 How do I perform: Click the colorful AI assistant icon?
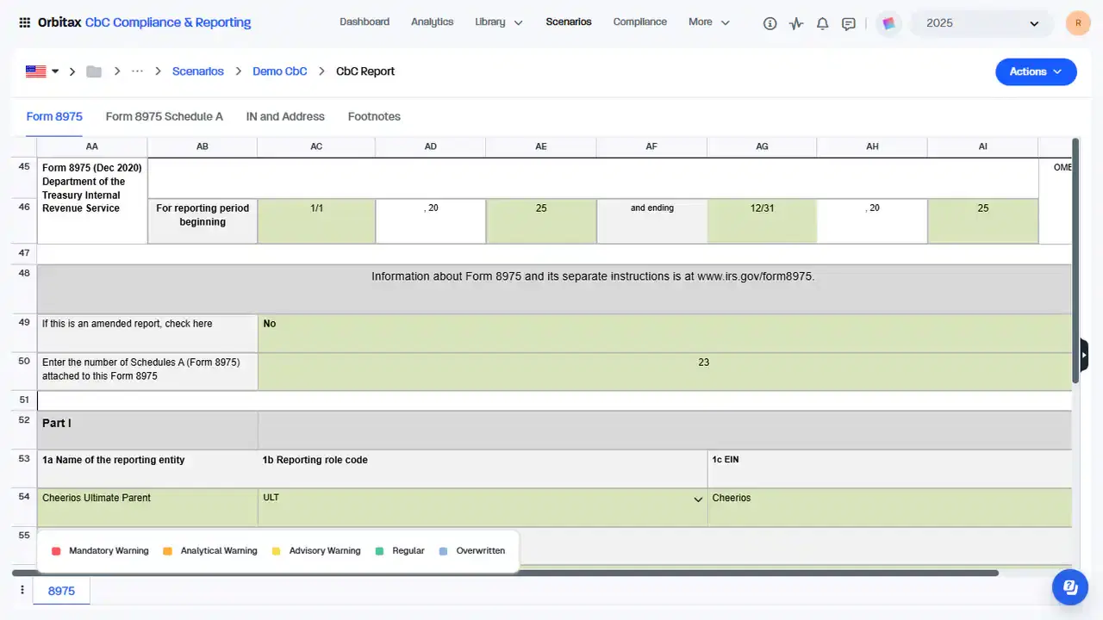(x=889, y=23)
